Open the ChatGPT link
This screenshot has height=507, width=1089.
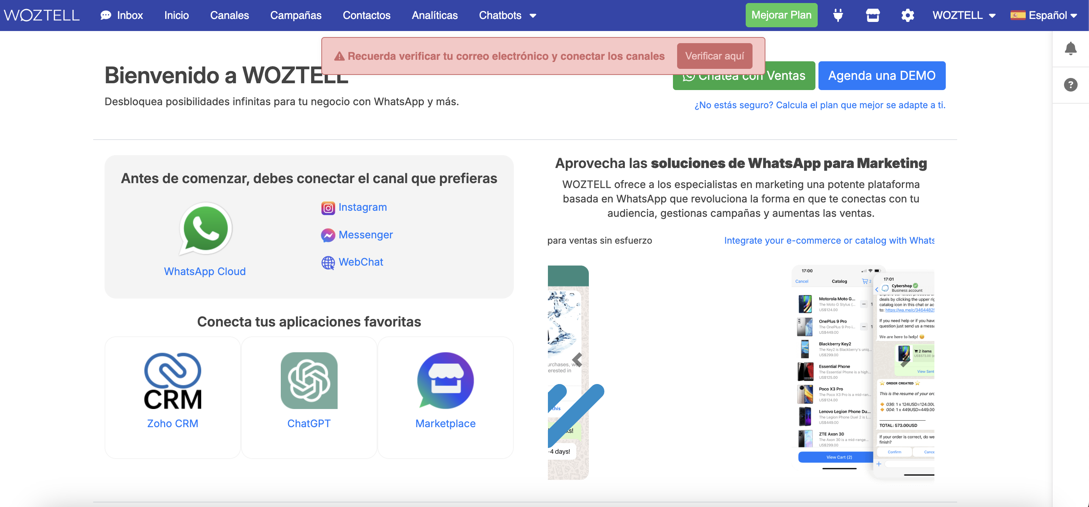(309, 423)
